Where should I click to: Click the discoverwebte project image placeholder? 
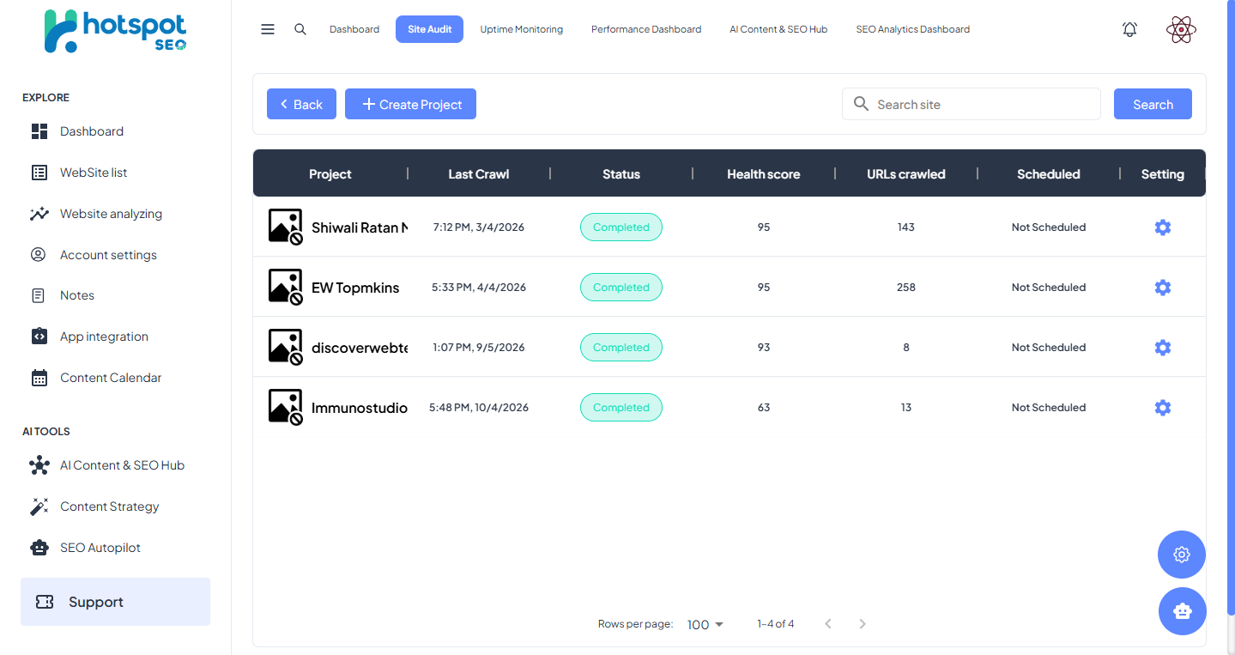[286, 348]
